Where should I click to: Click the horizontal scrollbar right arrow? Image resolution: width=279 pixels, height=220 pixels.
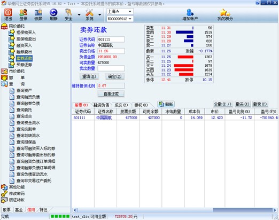[x=275, y=210]
